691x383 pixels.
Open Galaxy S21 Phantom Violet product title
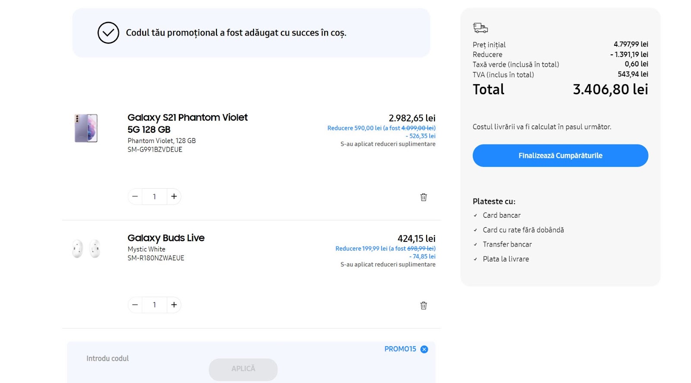(x=187, y=123)
